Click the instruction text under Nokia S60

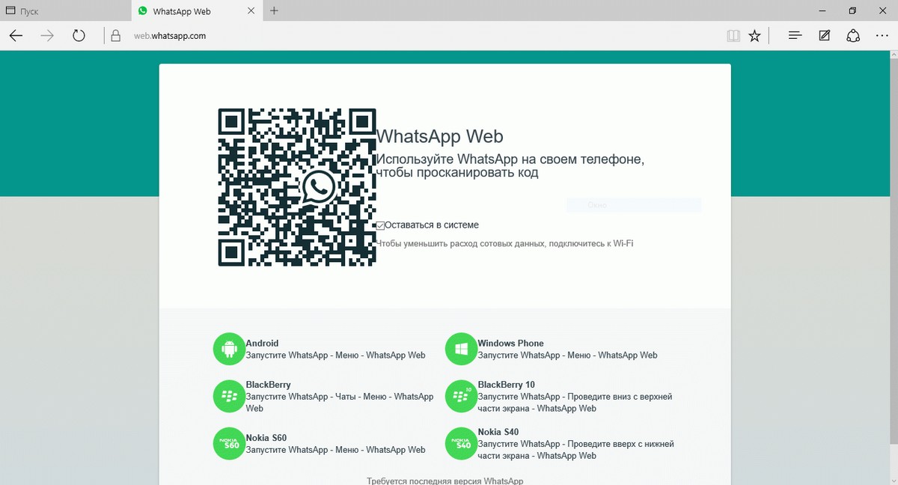[335, 450]
